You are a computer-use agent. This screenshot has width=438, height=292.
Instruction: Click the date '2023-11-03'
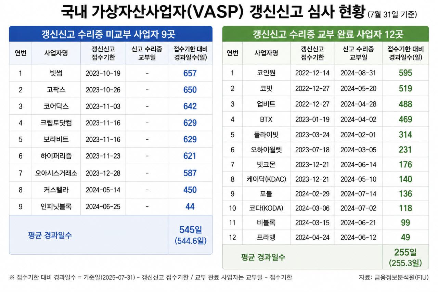(103, 106)
